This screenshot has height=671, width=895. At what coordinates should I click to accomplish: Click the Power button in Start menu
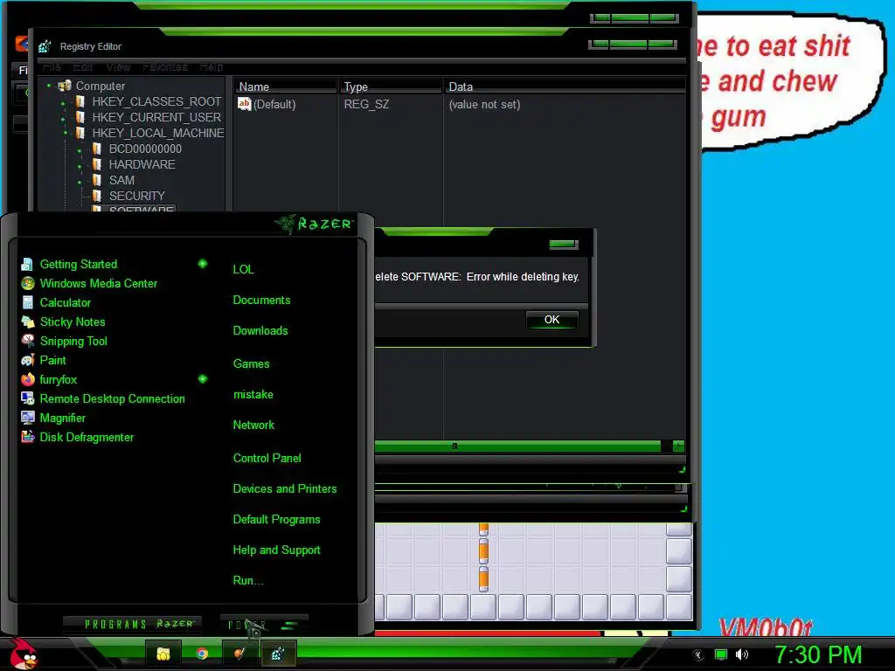(x=264, y=624)
